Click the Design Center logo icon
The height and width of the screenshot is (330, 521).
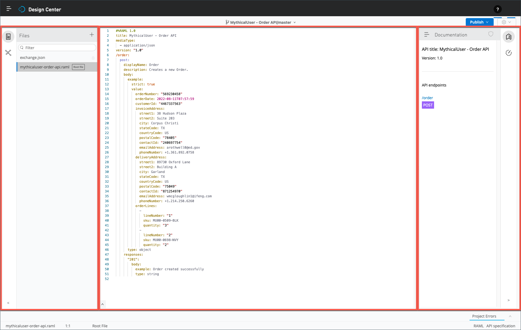(22, 9)
